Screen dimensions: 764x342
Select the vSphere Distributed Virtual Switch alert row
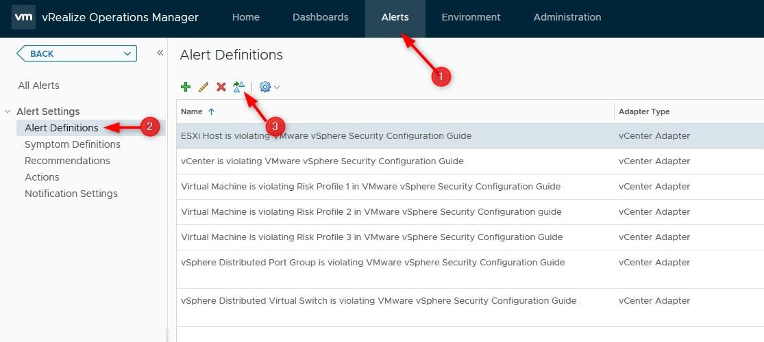pos(469,307)
